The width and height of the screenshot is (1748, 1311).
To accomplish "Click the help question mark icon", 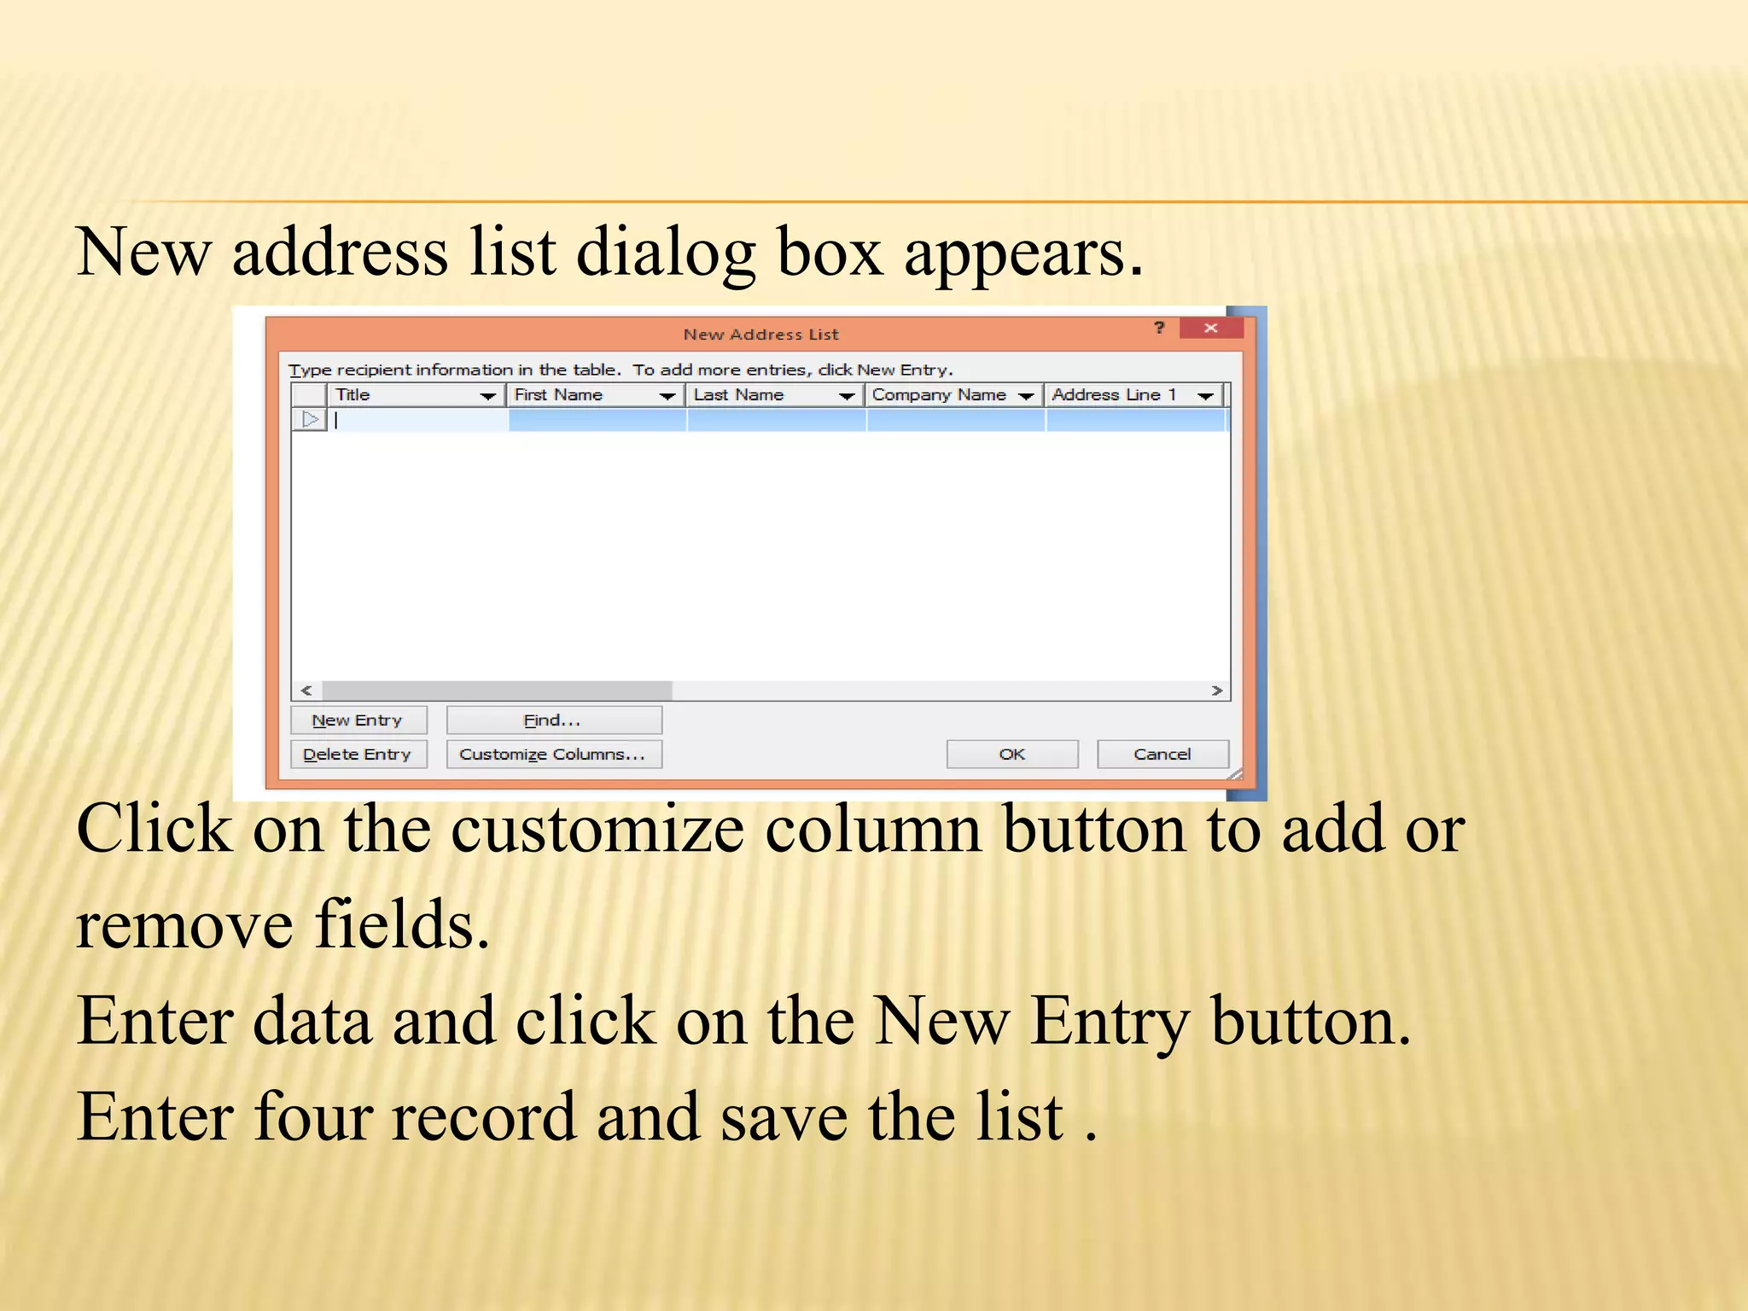I will tap(1159, 328).
